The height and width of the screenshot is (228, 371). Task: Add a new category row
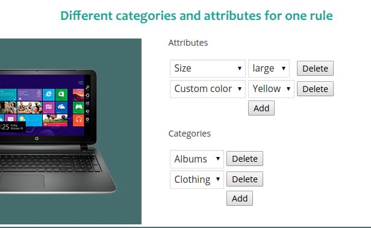240,199
